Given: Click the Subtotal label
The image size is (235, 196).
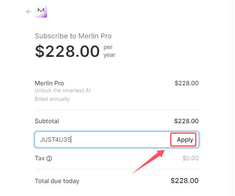Looking at the screenshot, I should 47,121.
